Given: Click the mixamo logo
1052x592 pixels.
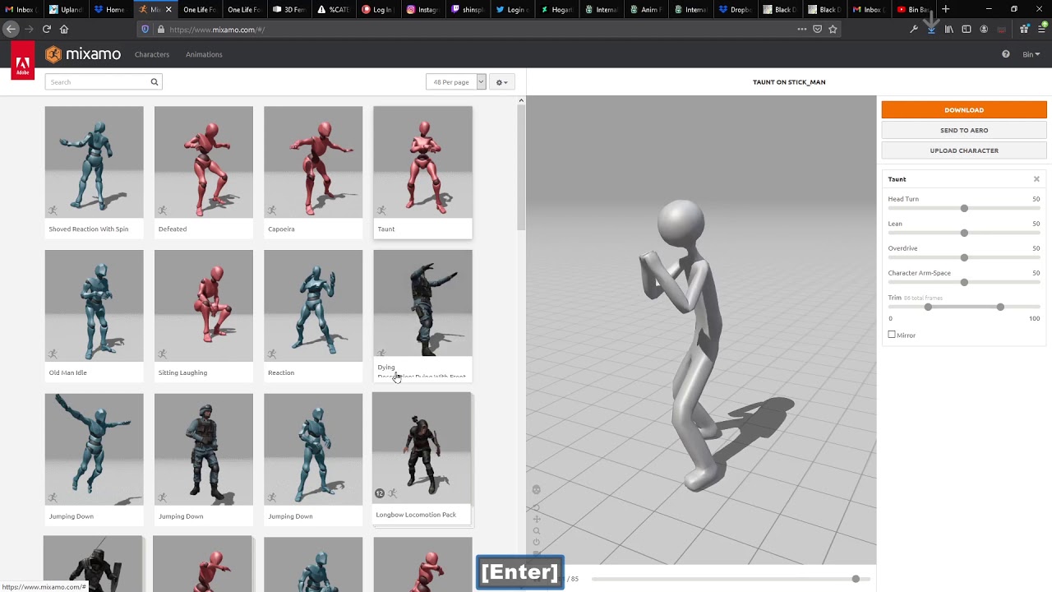Looking at the screenshot, I should tap(83, 54).
